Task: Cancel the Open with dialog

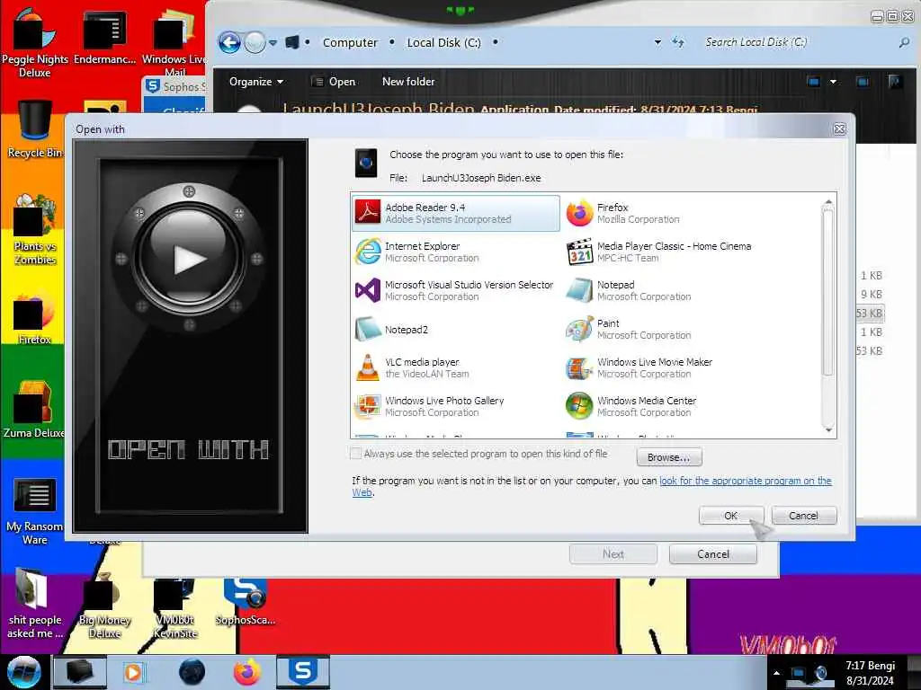Action: pos(803,515)
